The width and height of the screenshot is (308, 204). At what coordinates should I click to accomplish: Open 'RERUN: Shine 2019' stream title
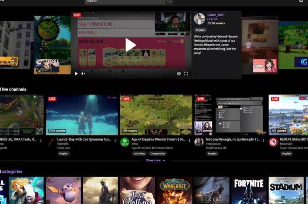pyautogui.click(x=294, y=139)
